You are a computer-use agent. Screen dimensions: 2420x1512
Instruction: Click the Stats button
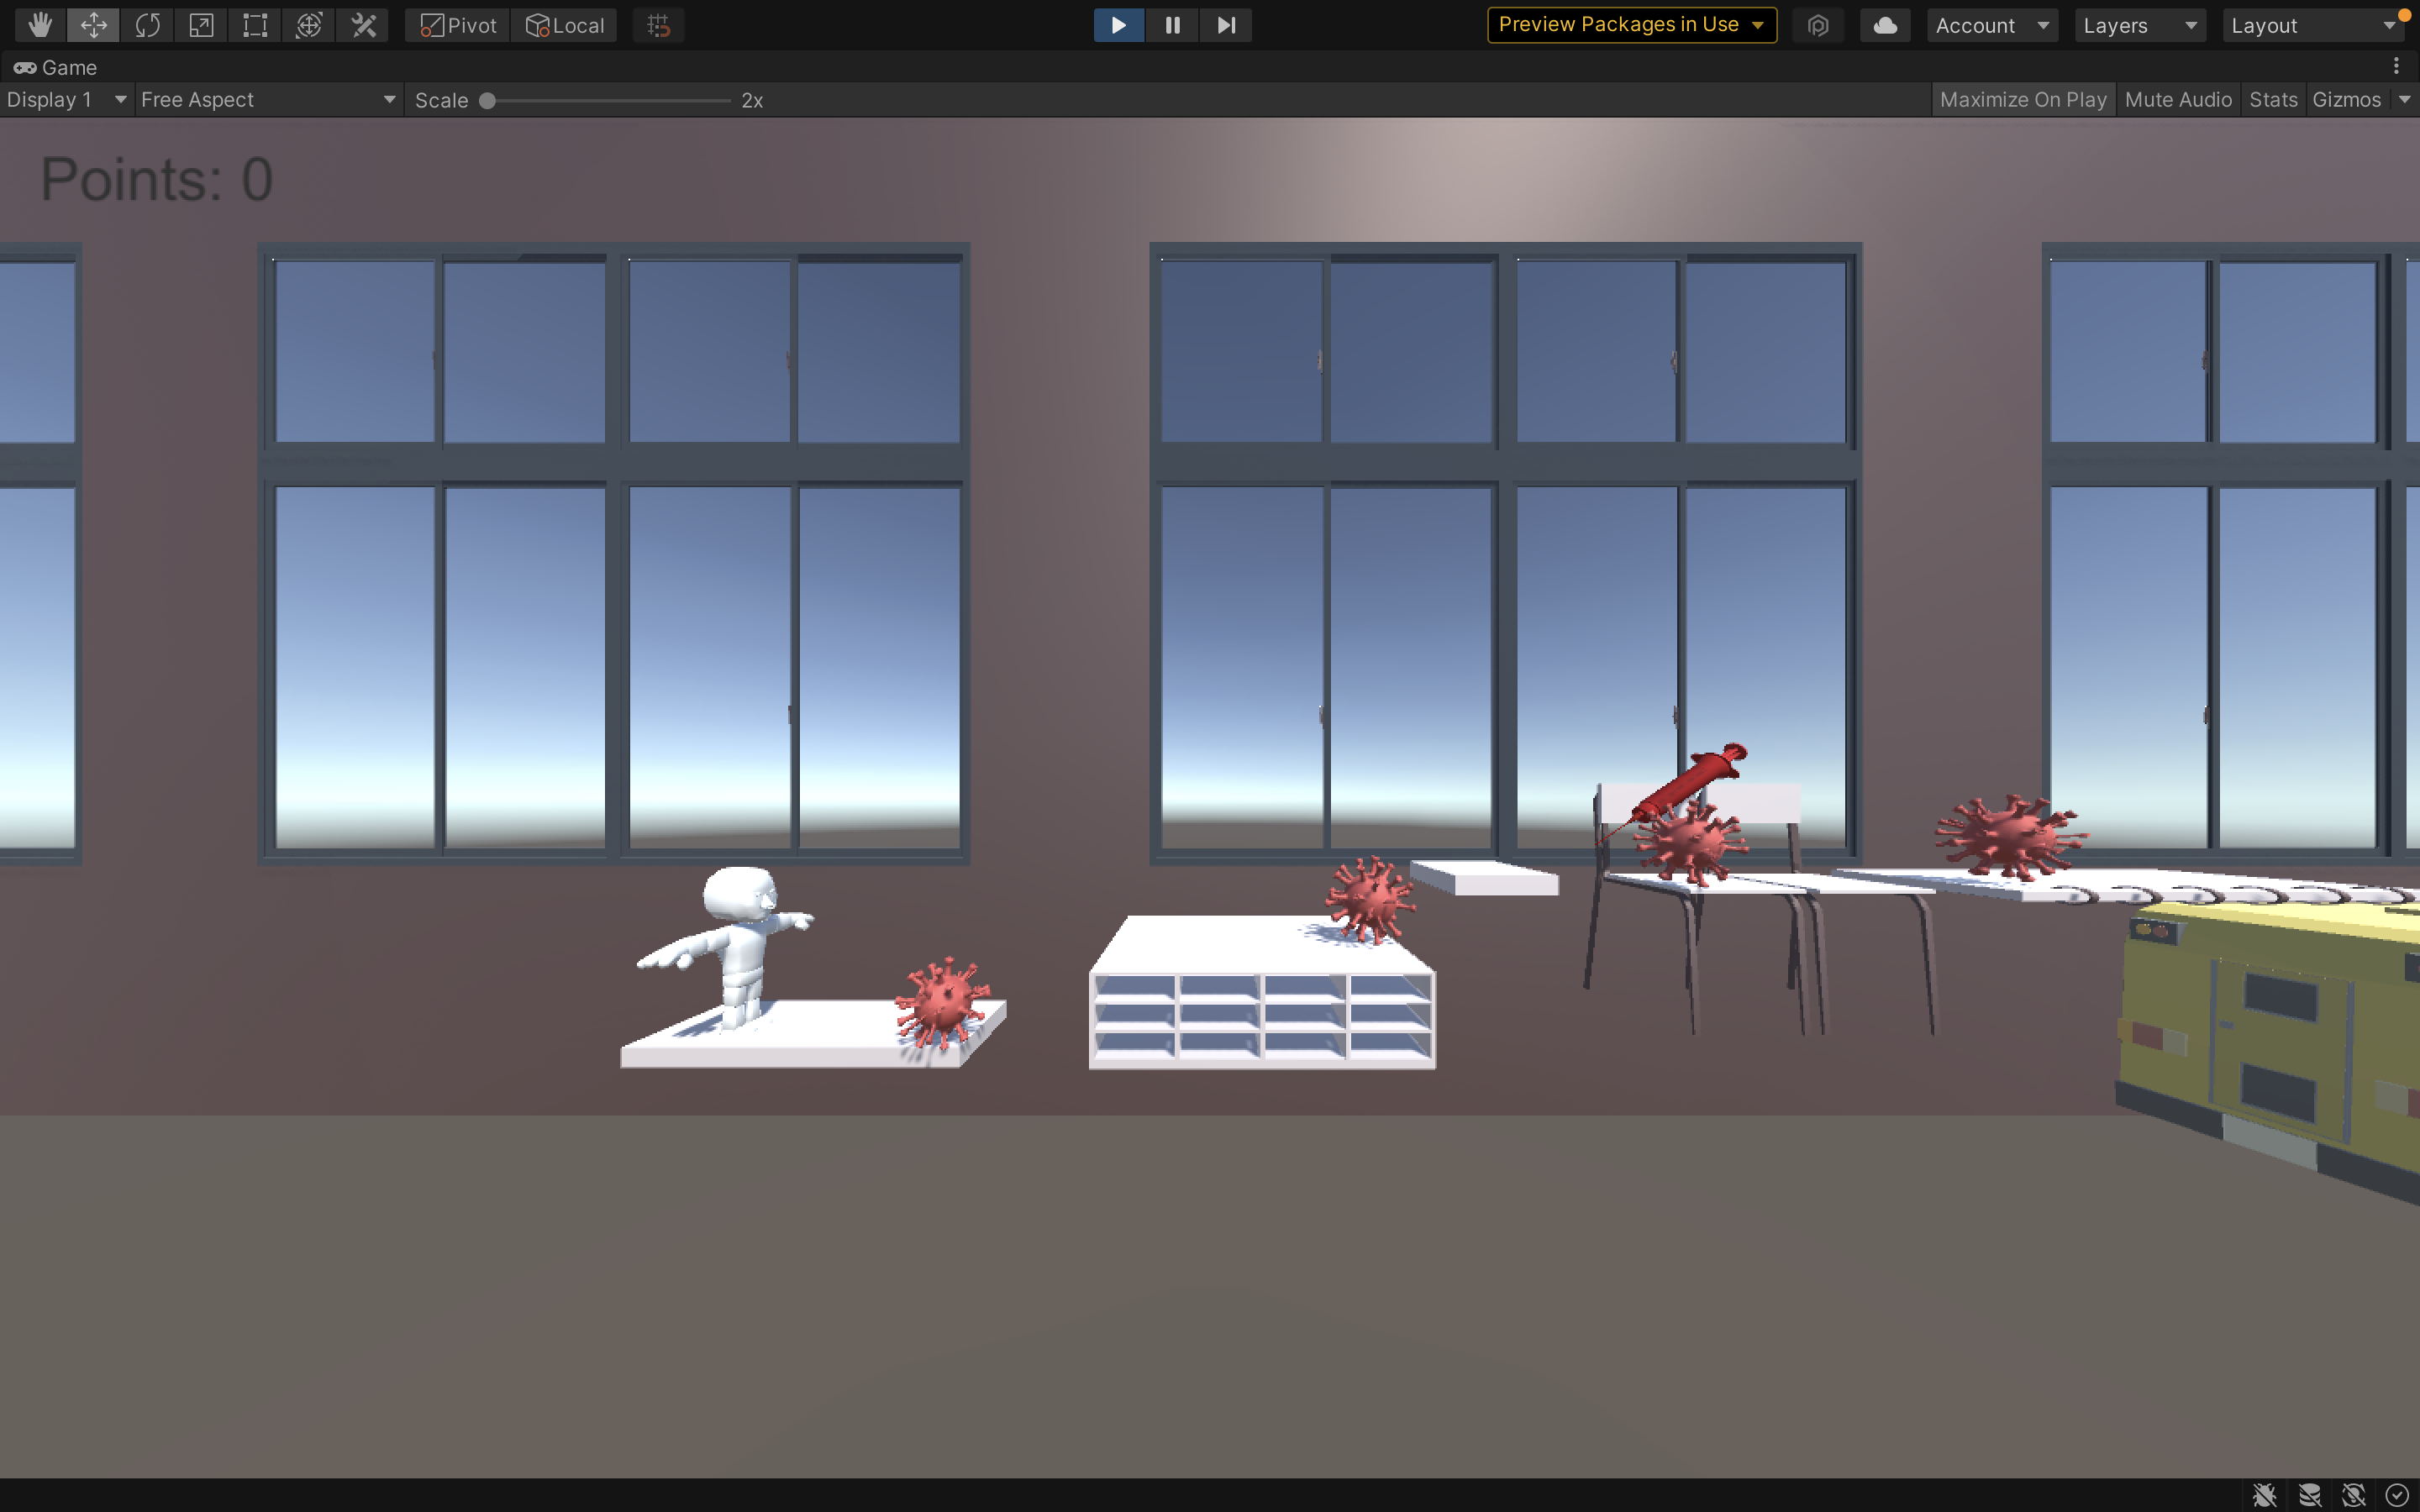[x=2272, y=100]
